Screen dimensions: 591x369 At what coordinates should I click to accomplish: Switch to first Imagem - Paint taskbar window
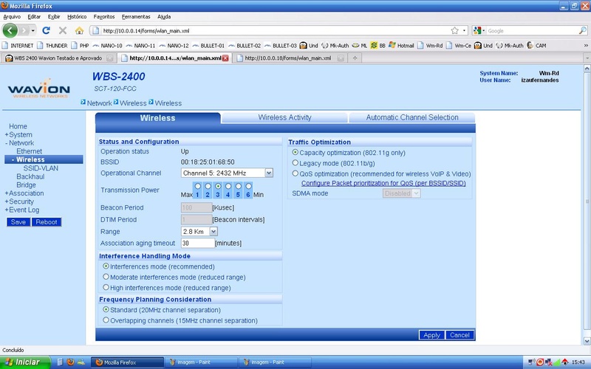201,362
